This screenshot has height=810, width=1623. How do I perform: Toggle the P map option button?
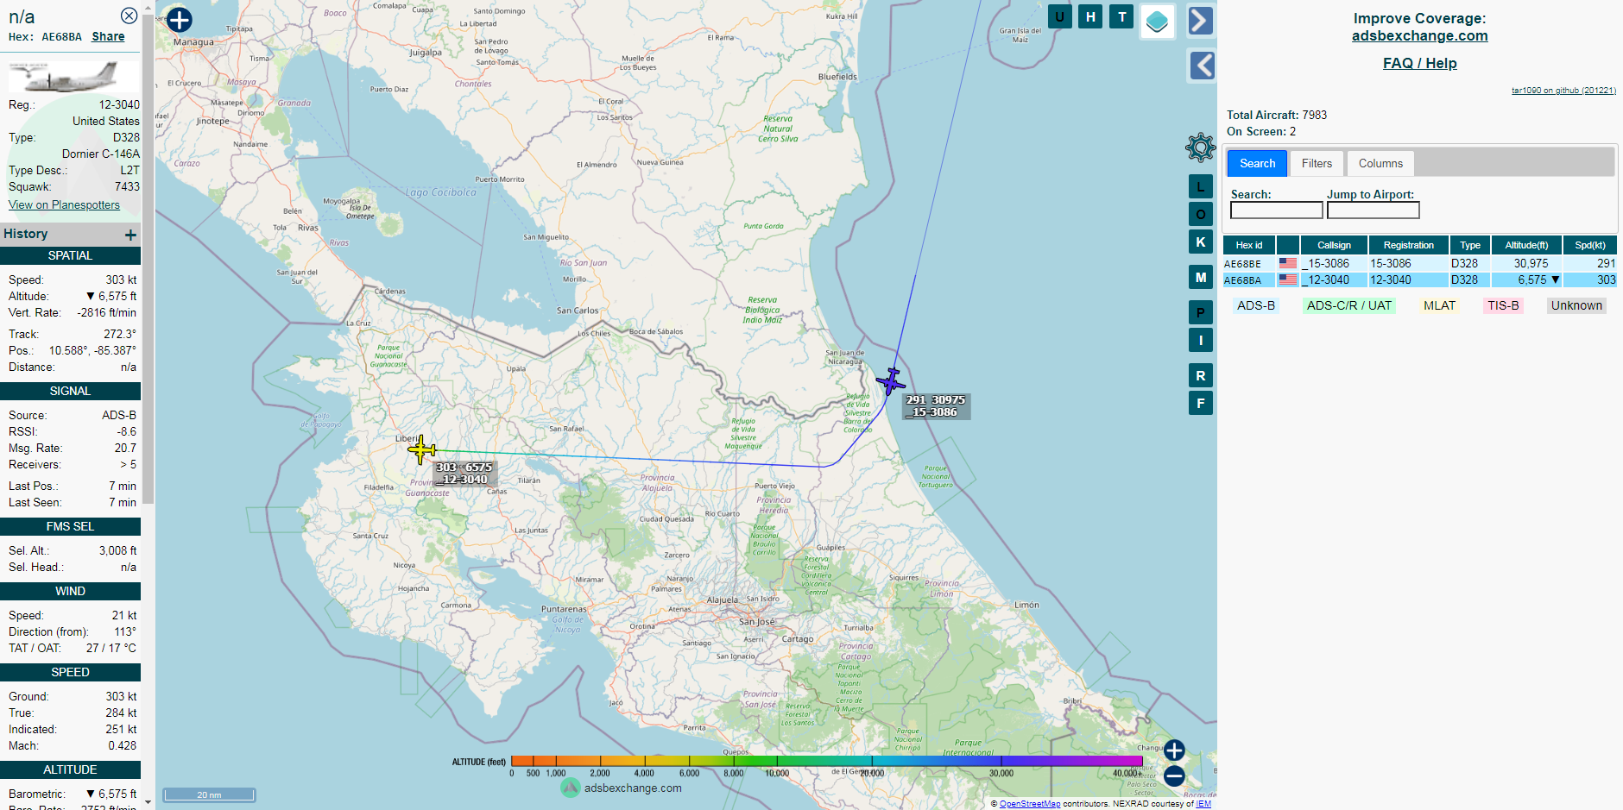click(x=1200, y=312)
